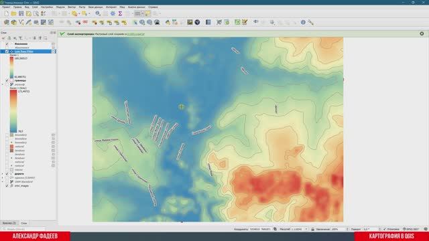Create new shapefile layer V icon
Image resolution: width=429 pixels, height=241 pixels.
pyautogui.click(x=21, y=22)
